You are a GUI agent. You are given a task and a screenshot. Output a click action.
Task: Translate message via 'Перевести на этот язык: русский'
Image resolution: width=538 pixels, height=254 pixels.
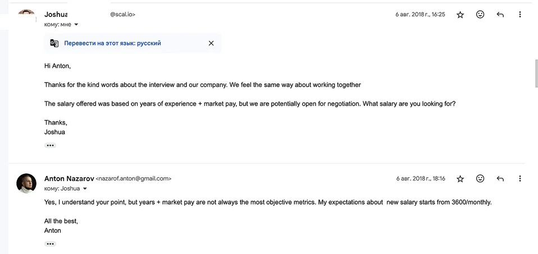pos(112,43)
